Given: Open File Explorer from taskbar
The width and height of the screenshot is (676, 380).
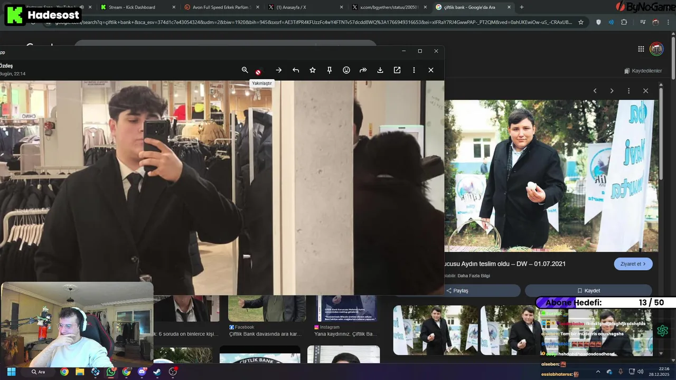Looking at the screenshot, I should [80, 372].
